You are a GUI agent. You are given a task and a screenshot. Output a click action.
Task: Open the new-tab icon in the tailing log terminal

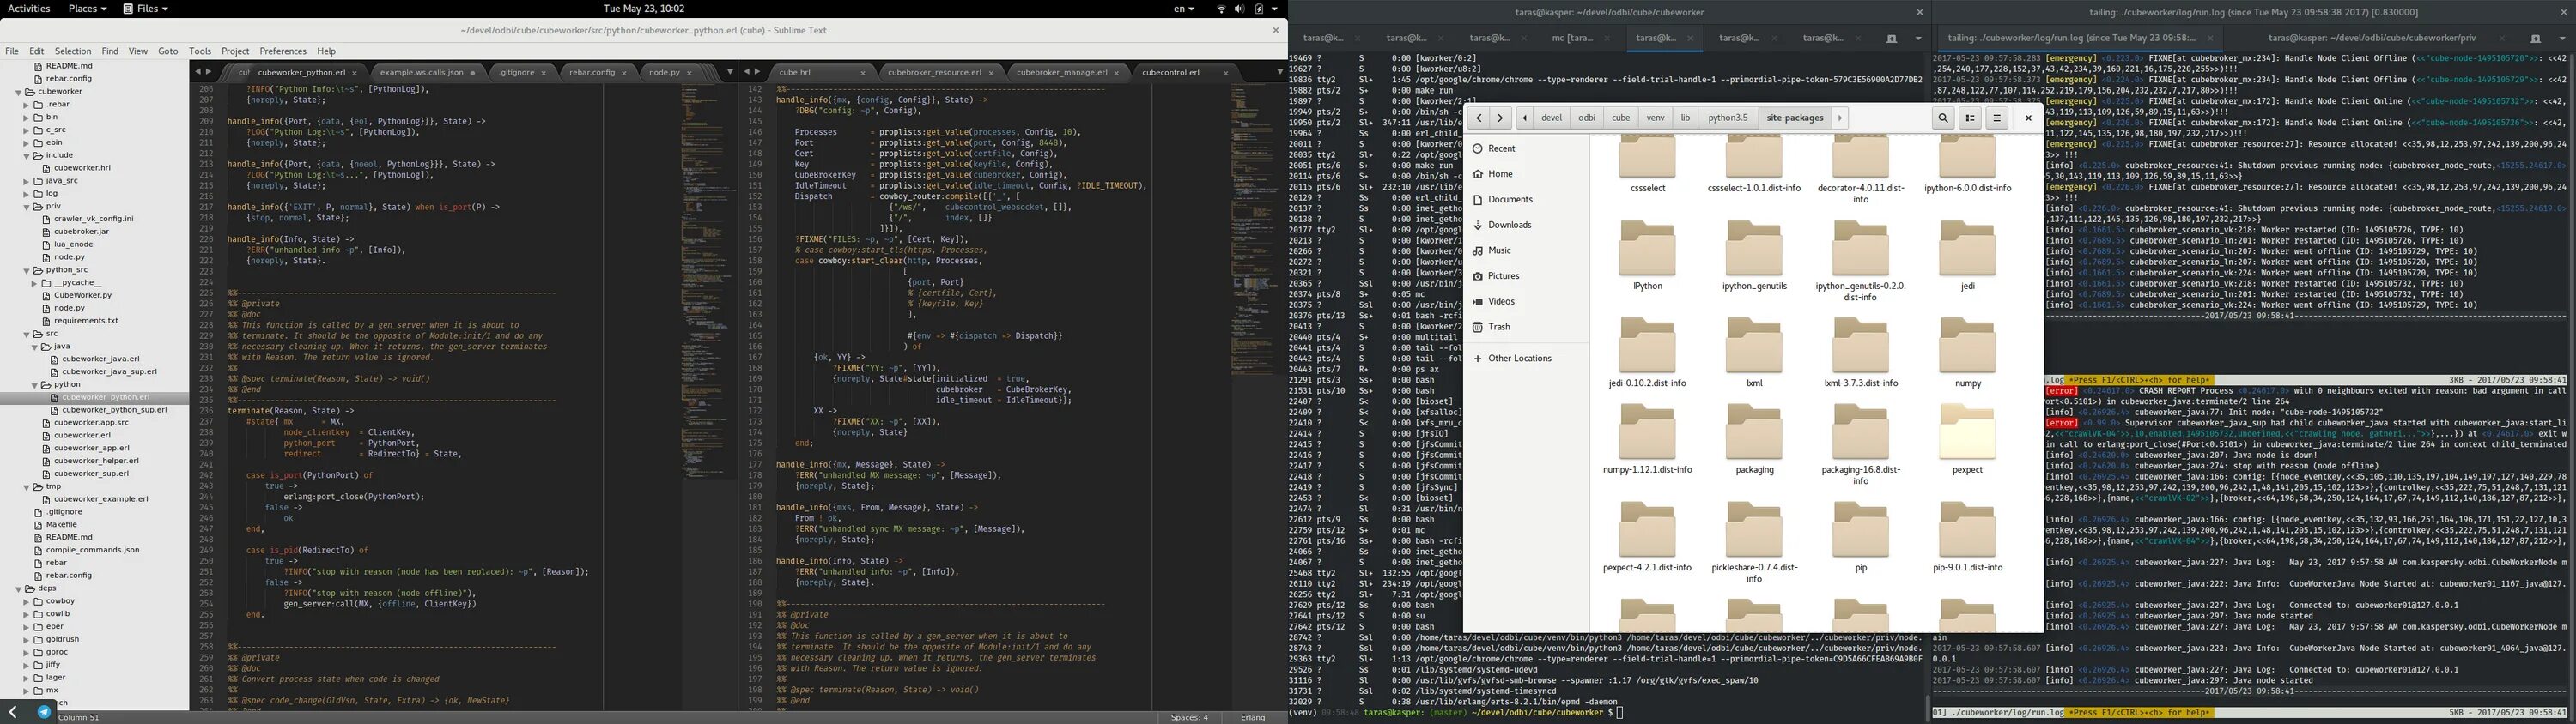coord(2535,38)
